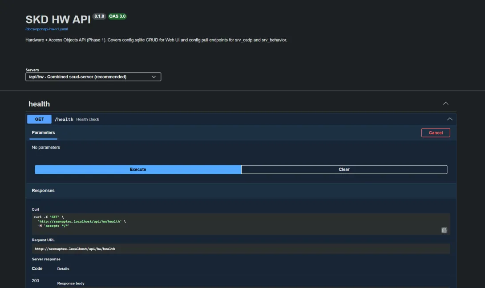
Task: Click the Request URL value text
Action: pyautogui.click(x=75, y=249)
